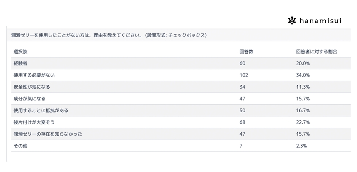Click the response count 68

coord(242,122)
